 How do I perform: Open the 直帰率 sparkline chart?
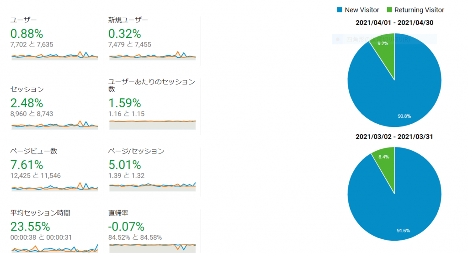153,247
